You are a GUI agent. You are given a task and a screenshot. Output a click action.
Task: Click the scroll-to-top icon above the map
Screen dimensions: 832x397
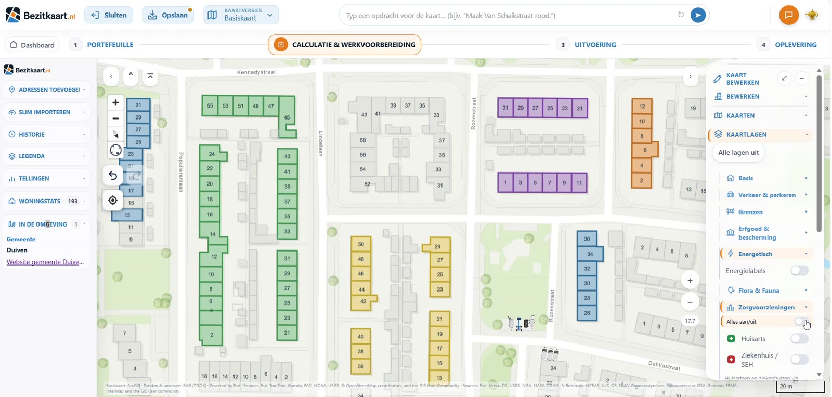150,76
